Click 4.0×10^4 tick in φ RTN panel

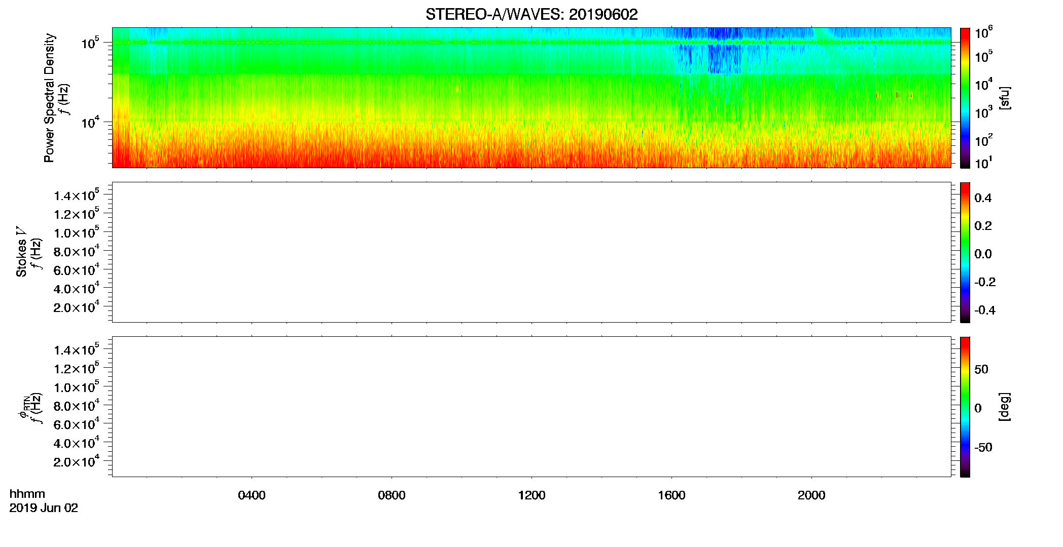76,443
